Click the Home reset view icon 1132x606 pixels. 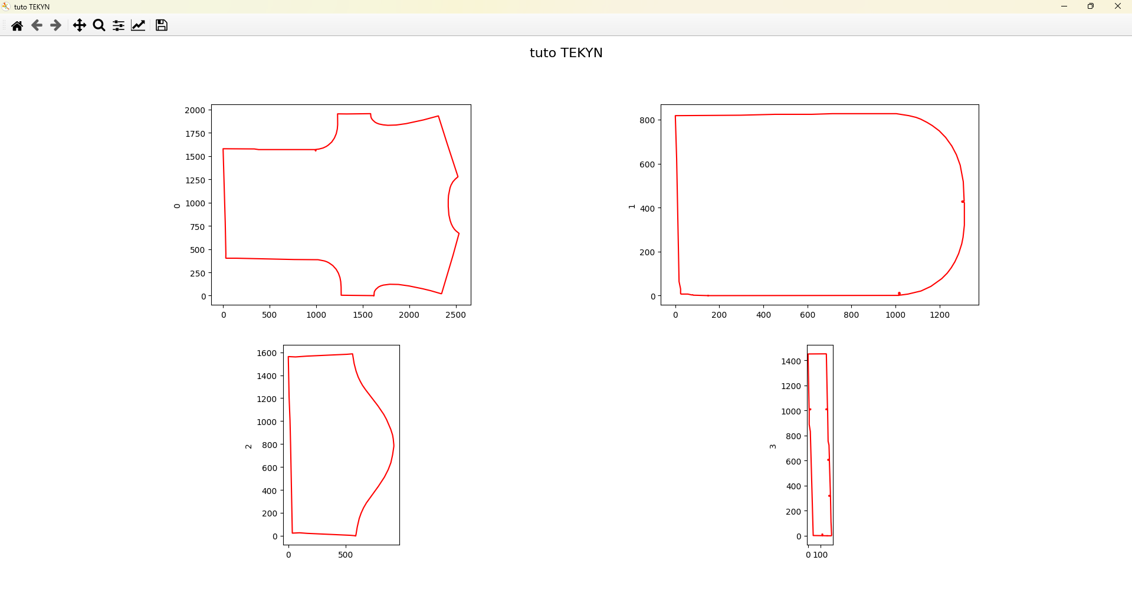[x=17, y=25]
